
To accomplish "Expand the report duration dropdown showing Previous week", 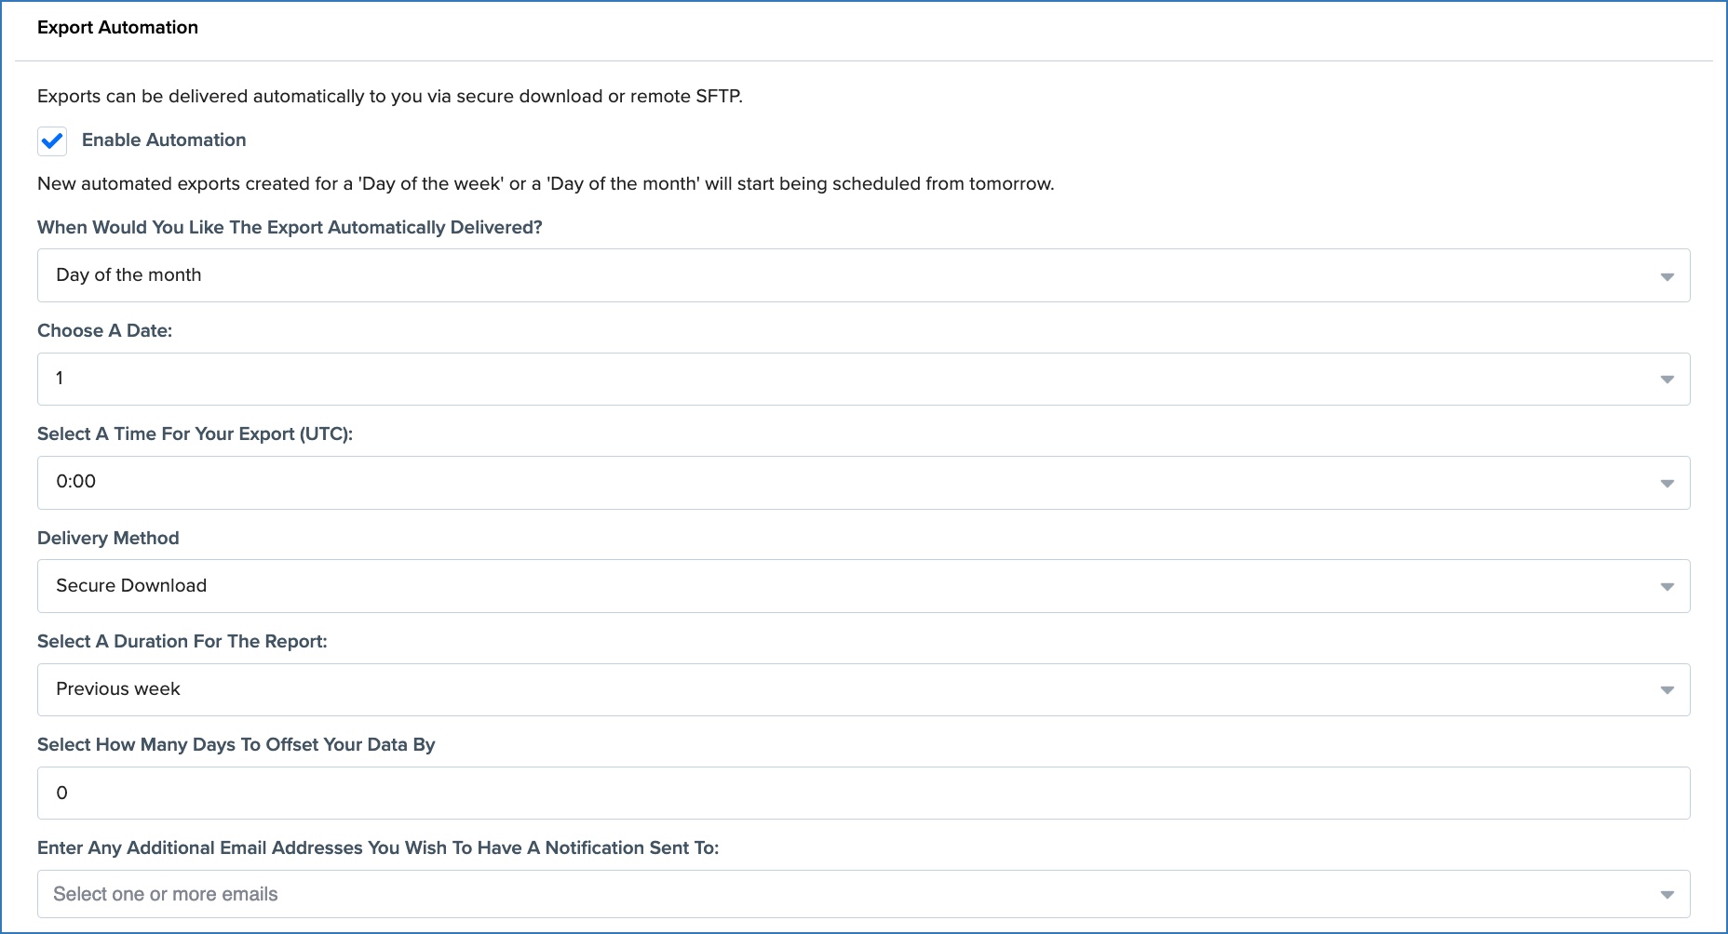I will [838, 689].
